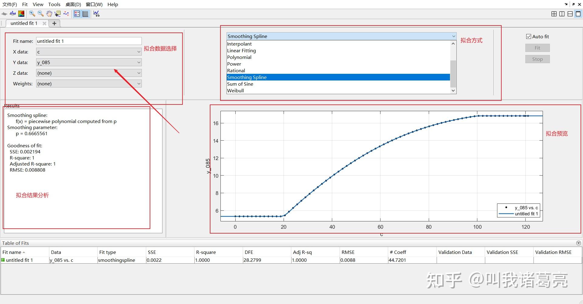Click the Exclude Outliers tool
583x304 pixels.
tap(66, 14)
